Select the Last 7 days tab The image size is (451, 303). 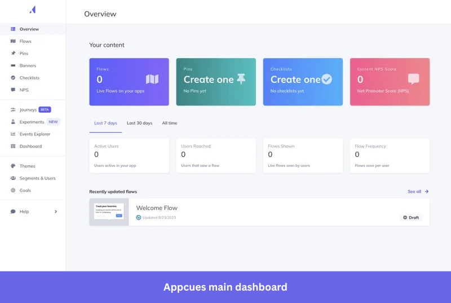point(105,123)
